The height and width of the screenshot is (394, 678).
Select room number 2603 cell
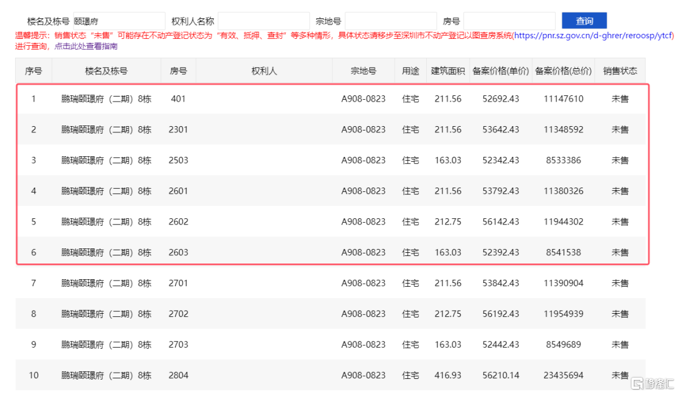[178, 252]
